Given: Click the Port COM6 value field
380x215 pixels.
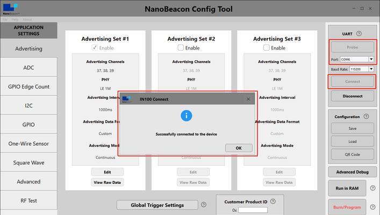Looking at the screenshot, I should pos(354,59).
